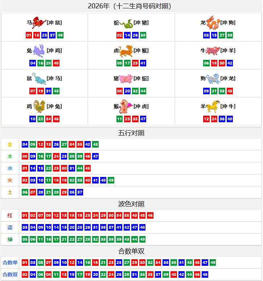Viewport: 263px width, 281px height.
Task: Click the 波色对照 section header
Action: pos(131,204)
